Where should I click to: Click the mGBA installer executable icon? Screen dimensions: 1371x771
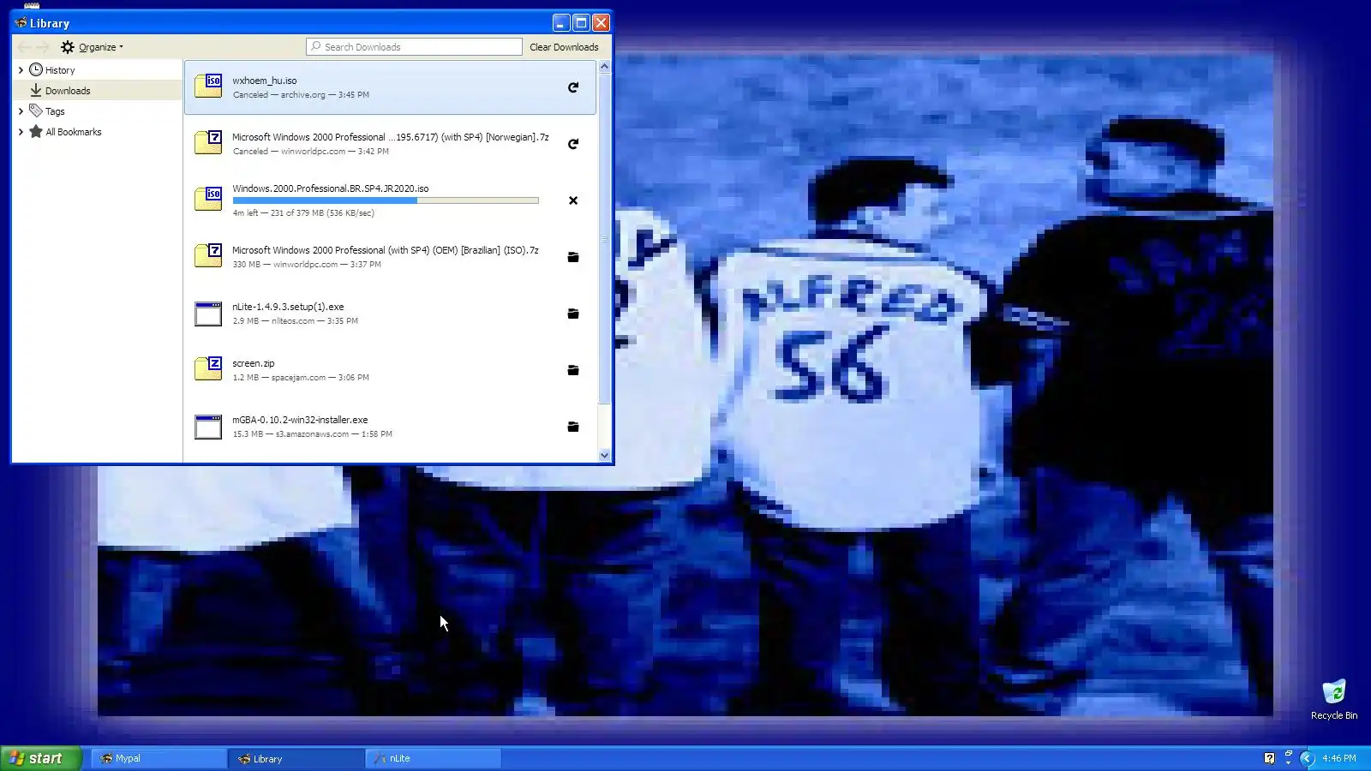point(208,427)
